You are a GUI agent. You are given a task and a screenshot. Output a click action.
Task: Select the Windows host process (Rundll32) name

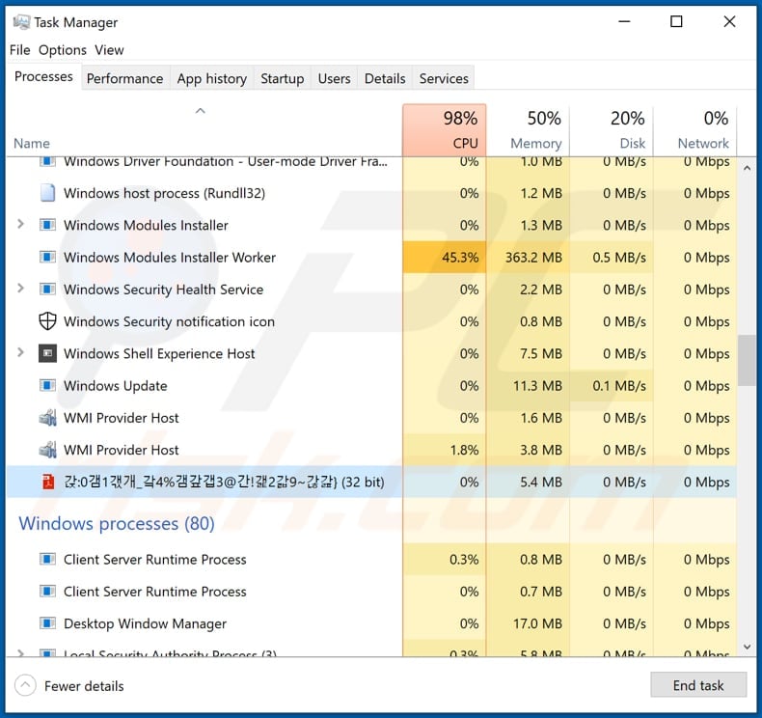point(164,193)
